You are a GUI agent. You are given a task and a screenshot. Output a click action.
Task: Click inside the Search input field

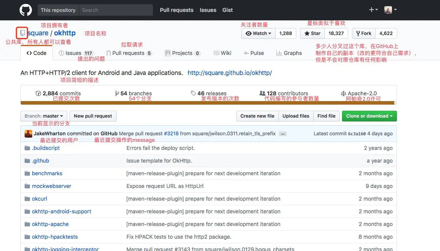116,10
